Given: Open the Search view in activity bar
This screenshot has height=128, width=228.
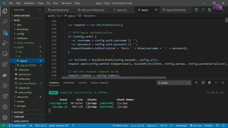Looking at the screenshot, I should pos(5,22).
